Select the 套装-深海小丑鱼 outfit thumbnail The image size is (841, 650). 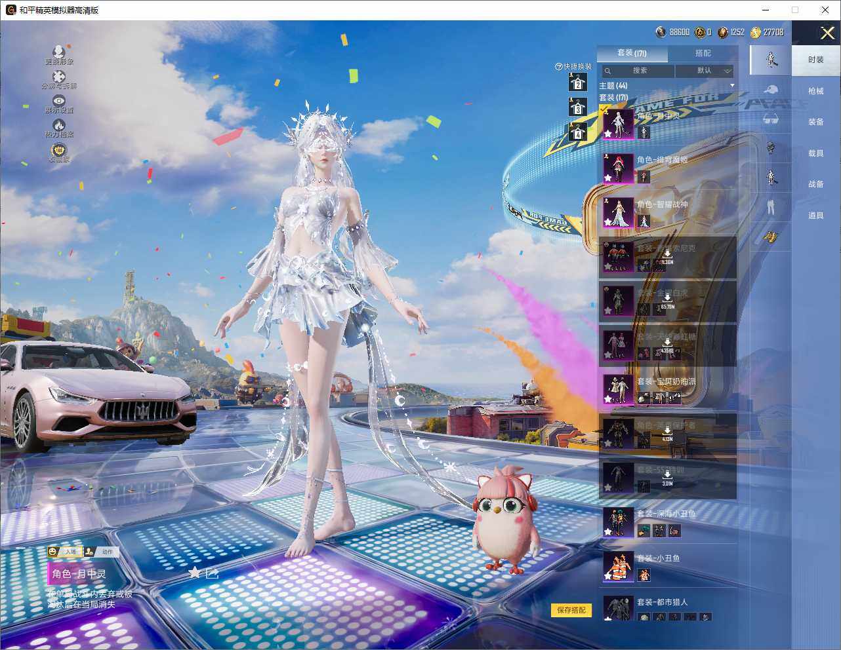click(618, 522)
